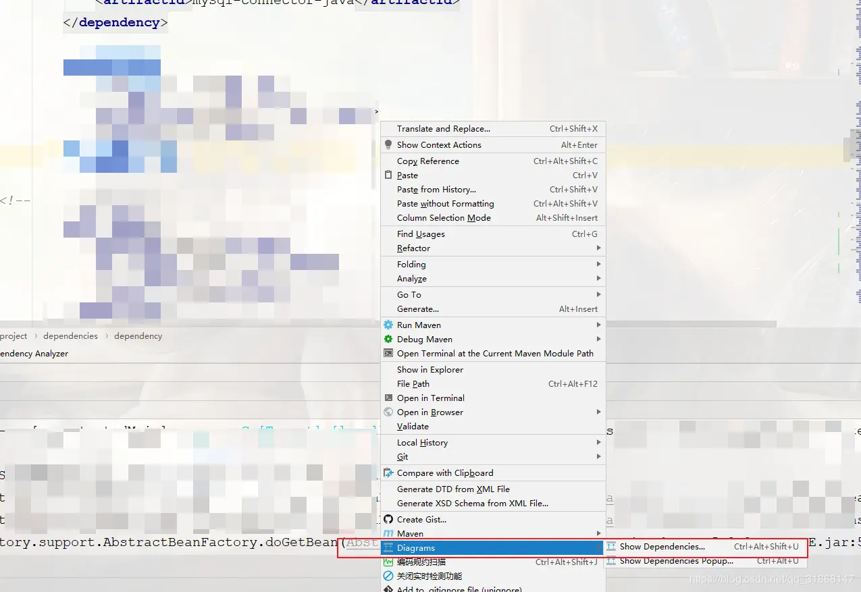Screen dimensions: 861x592
Task: Click the GitHub icon for Create Gist
Action: coord(388,519)
